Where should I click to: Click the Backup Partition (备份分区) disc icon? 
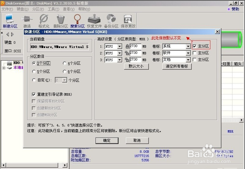pyautogui.click(x=111, y=19)
